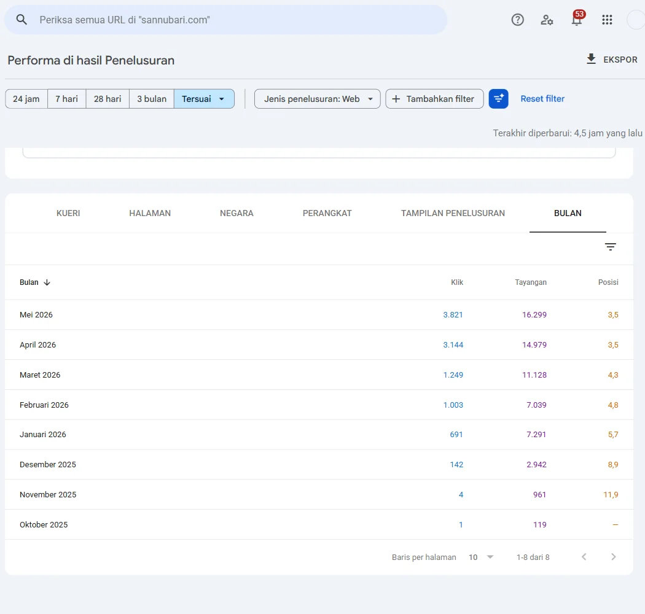Screen dimensions: 645x614
Task: Click the 691 clicks value
Action: (x=456, y=435)
